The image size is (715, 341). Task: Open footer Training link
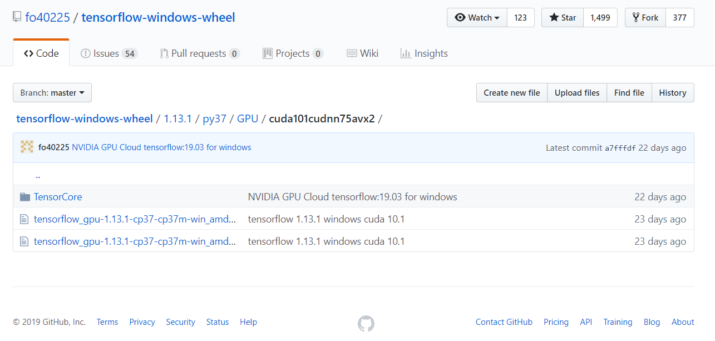tap(618, 322)
